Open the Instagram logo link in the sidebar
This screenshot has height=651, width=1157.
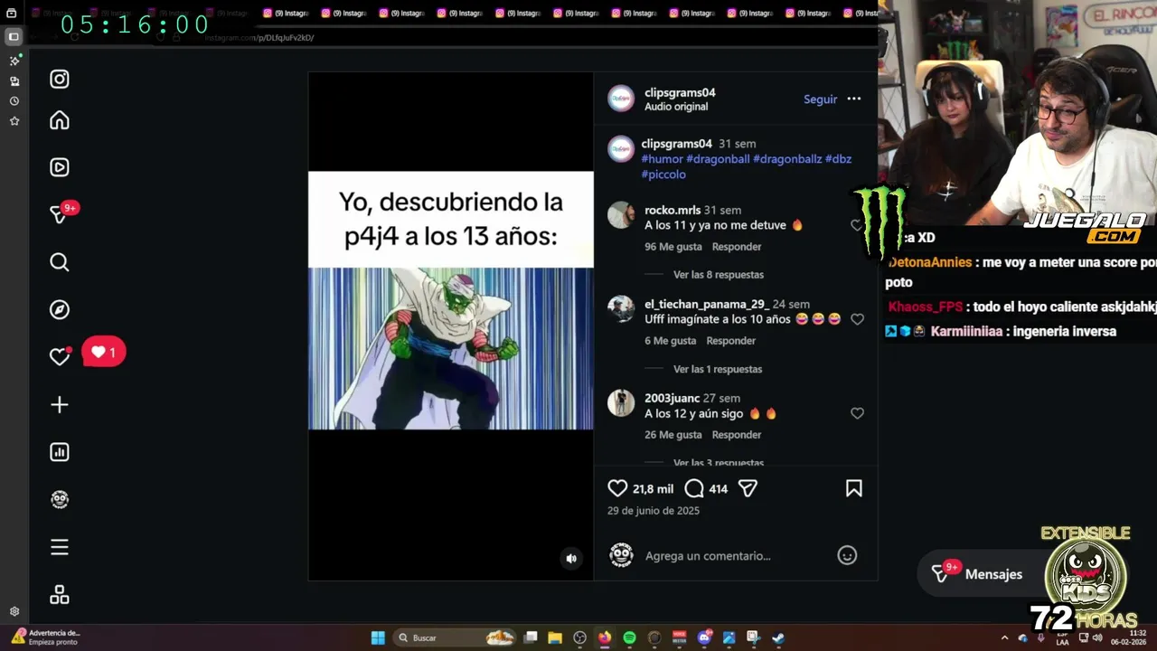coord(60,80)
